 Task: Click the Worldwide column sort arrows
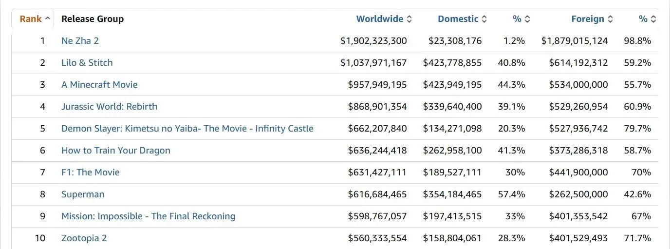[409, 19]
